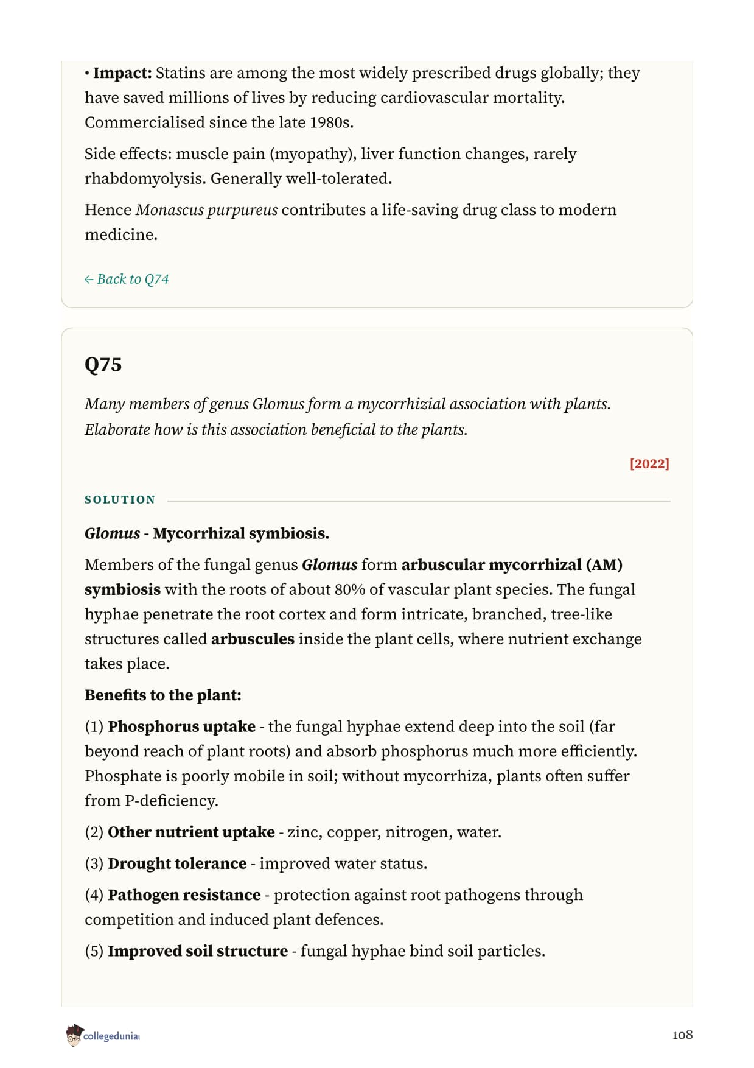Open the Back to Q74 link
Image resolution: width=754 pixels, height=1068 pixels.
[127, 279]
